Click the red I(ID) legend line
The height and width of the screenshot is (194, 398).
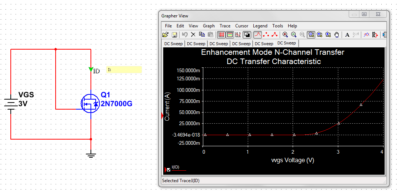click(179, 171)
